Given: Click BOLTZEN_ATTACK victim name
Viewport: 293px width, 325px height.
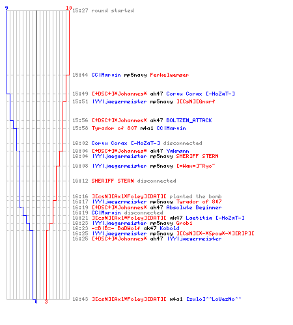Looking at the screenshot, I should click(x=189, y=120).
